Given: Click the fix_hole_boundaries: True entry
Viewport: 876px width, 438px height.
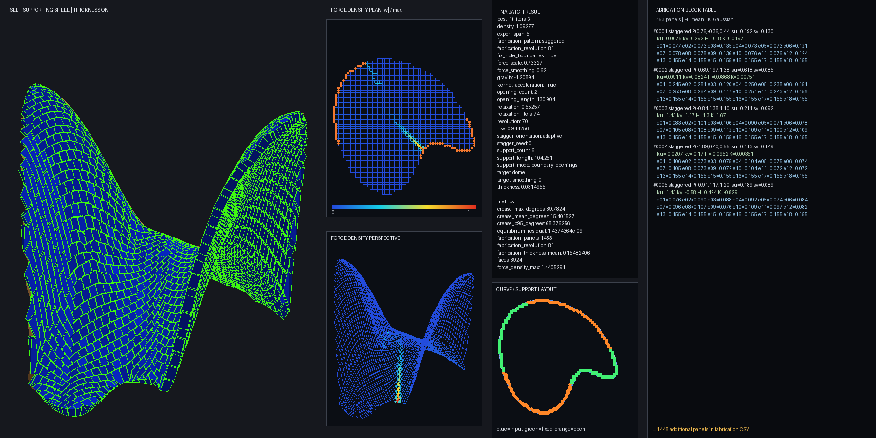Looking at the screenshot, I should 527,55.
